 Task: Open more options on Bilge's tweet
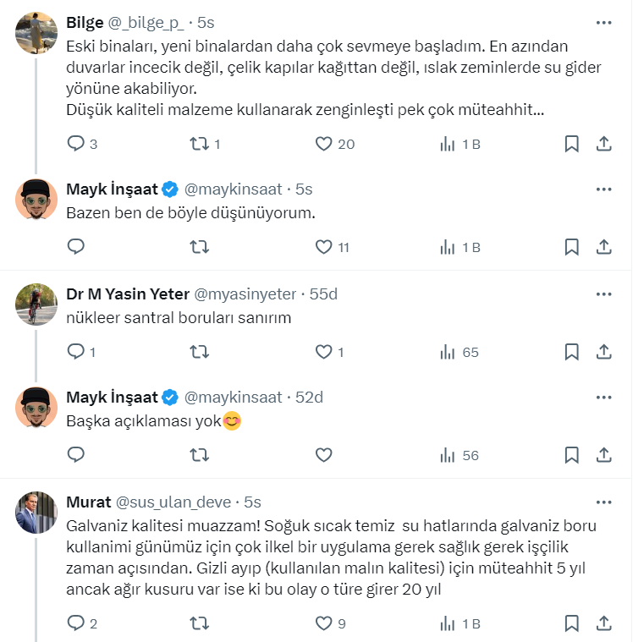click(x=603, y=22)
